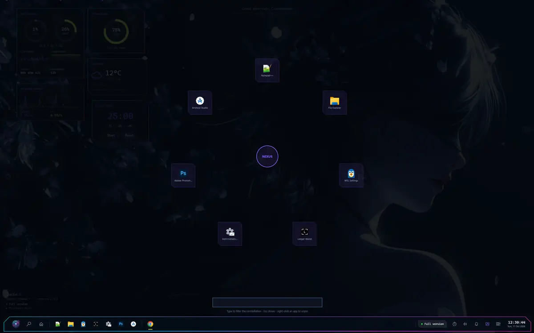Image resolution: width=534 pixels, height=333 pixels.
Task: Click the Full version badge in the tray
Action: (x=432, y=324)
